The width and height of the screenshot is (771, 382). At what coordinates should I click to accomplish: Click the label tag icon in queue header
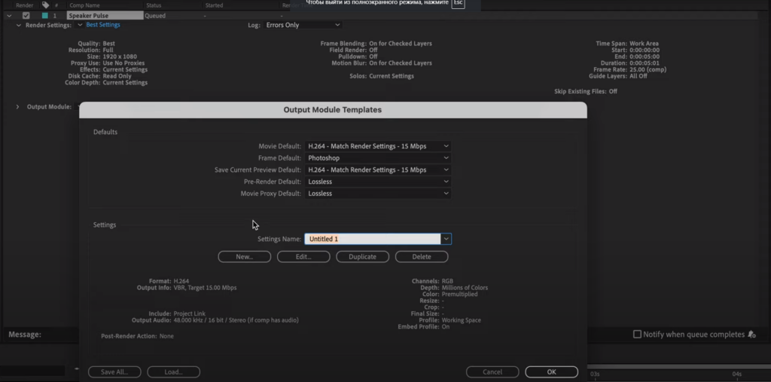(45, 5)
